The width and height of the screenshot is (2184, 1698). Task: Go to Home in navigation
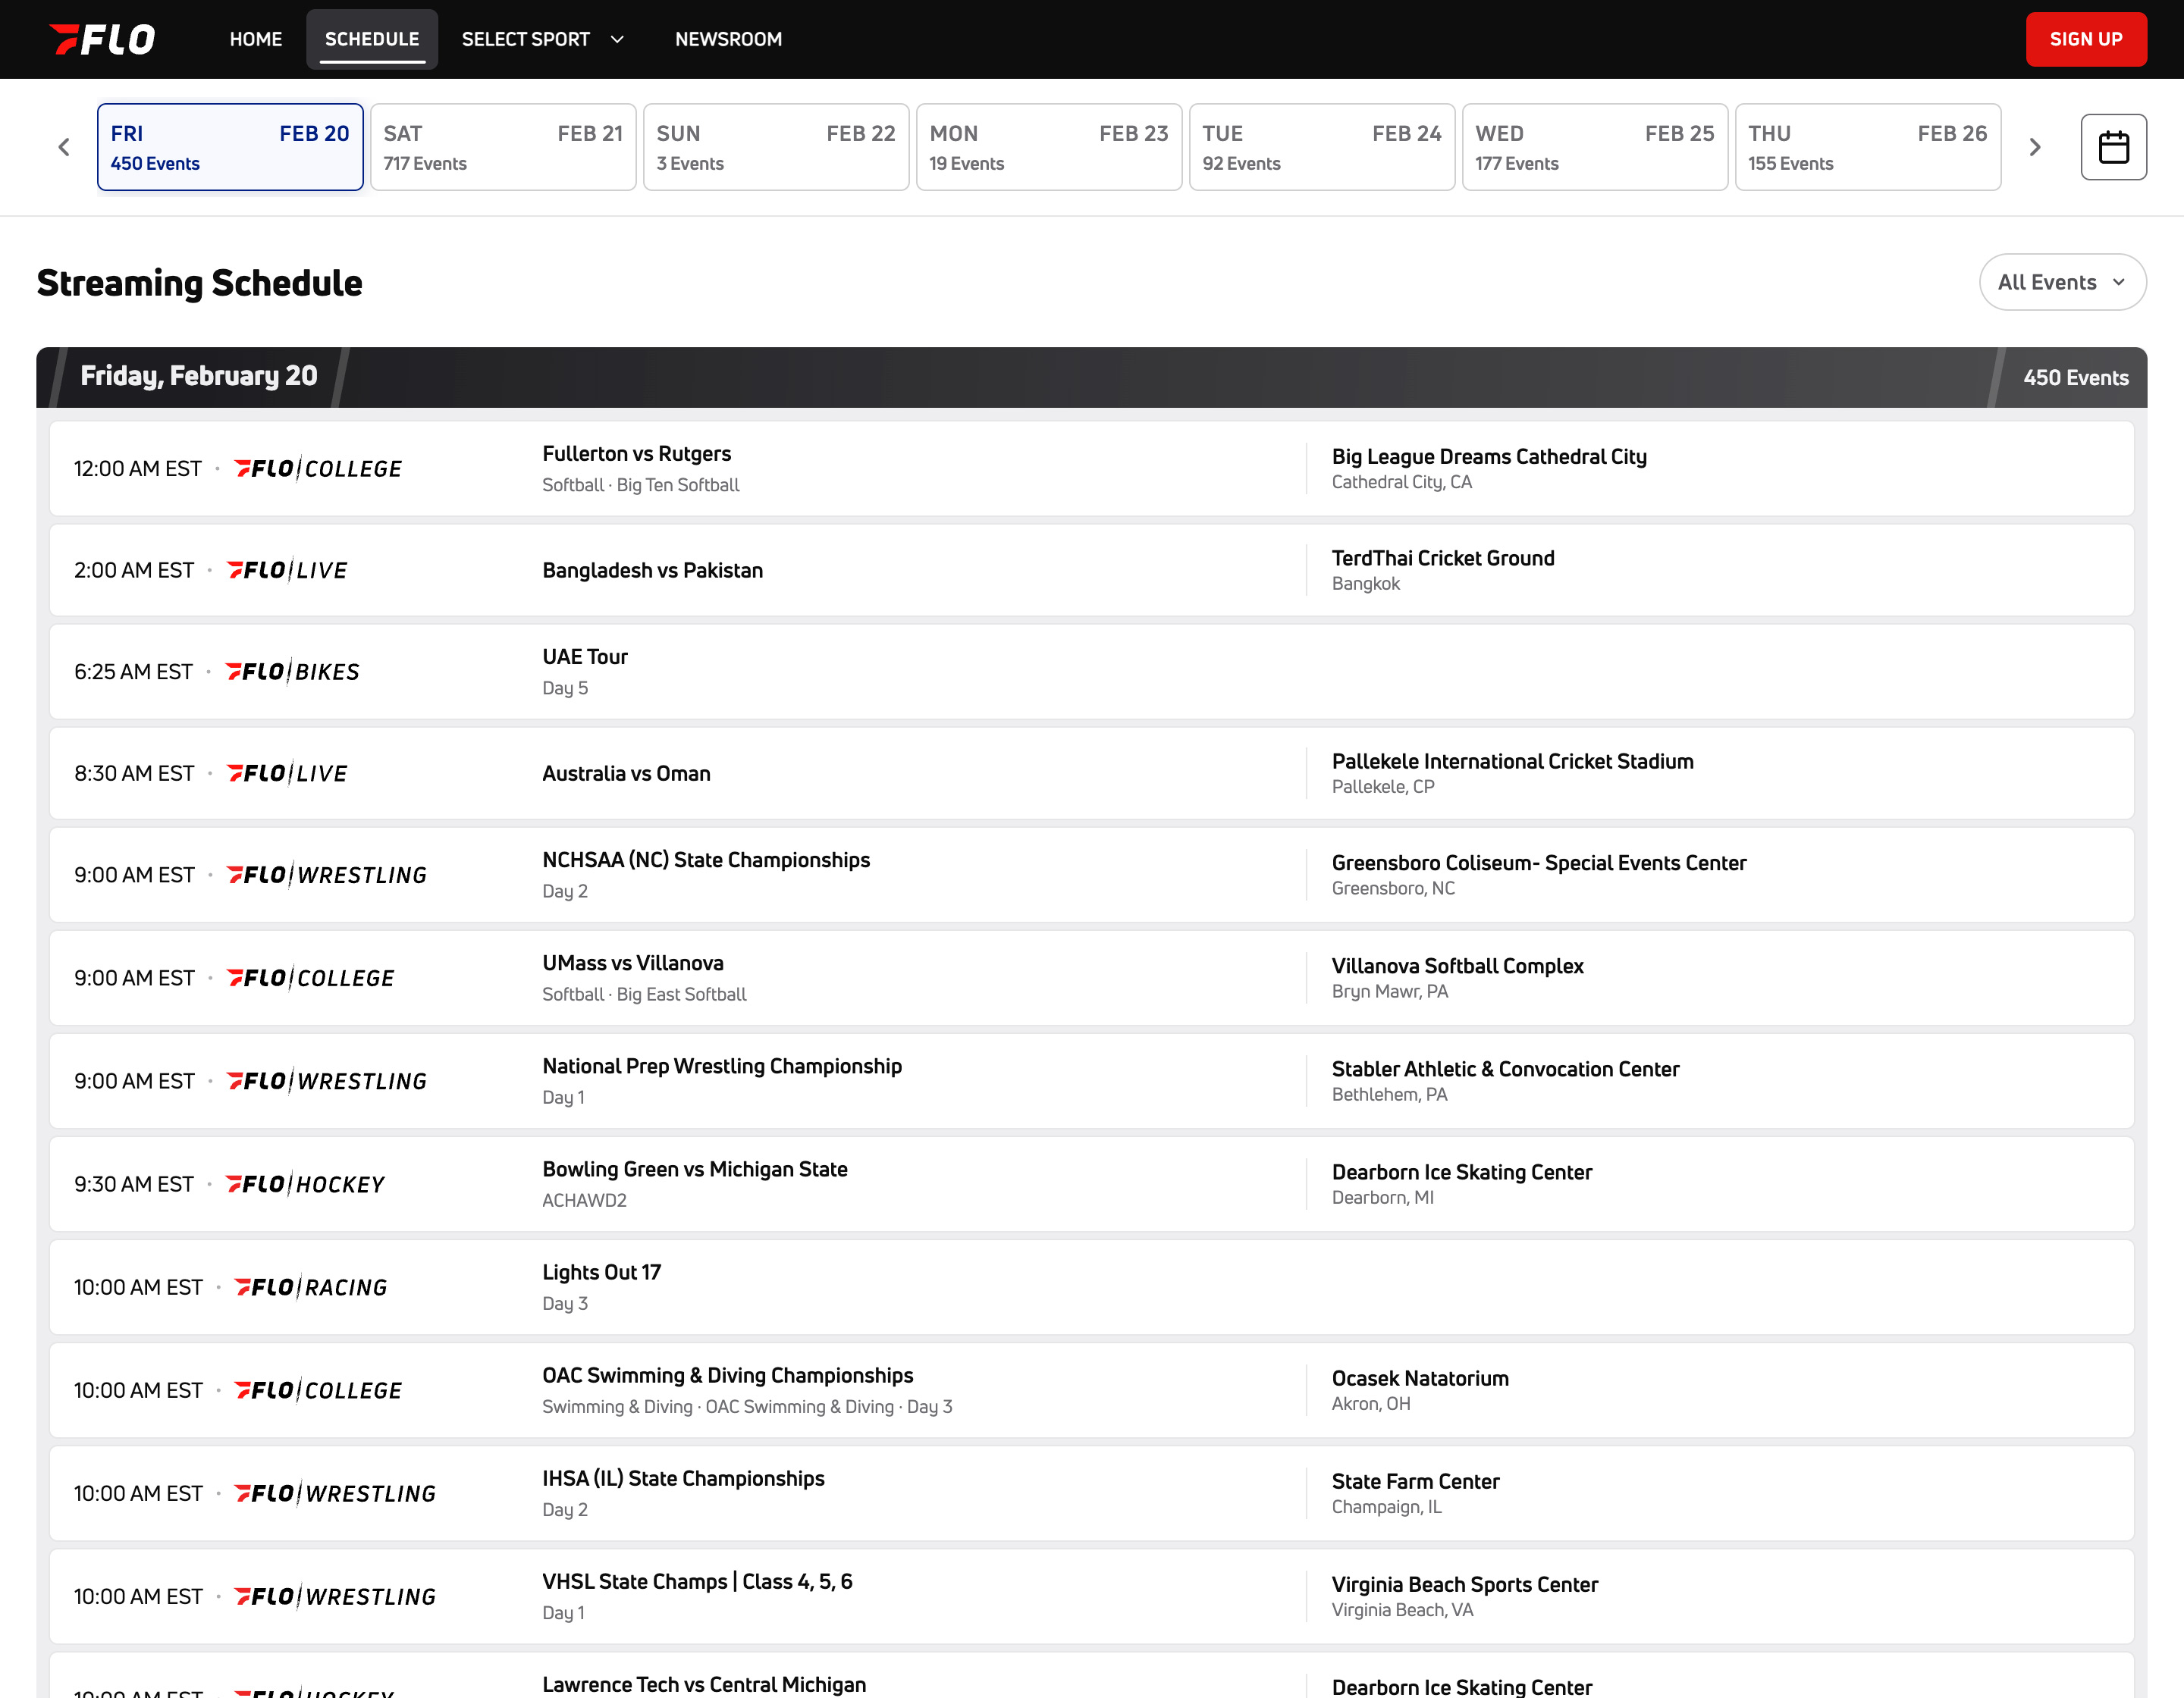[x=256, y=39]
